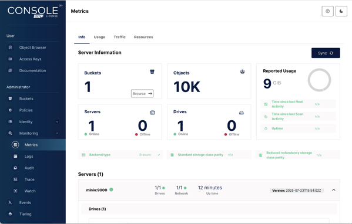This screenshot has height=224, width=352.
Task: Click the minio:9000 server name
Action: tap(96, 190)
